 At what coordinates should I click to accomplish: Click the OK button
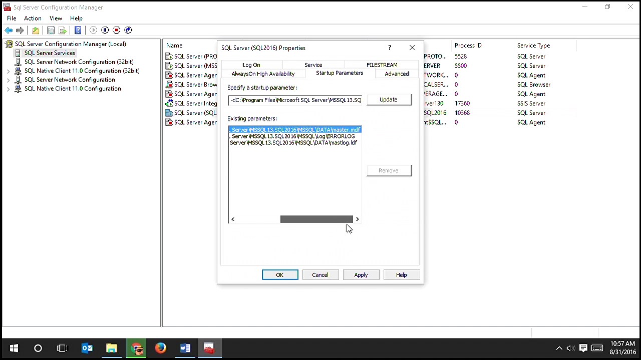coord(280,275)
